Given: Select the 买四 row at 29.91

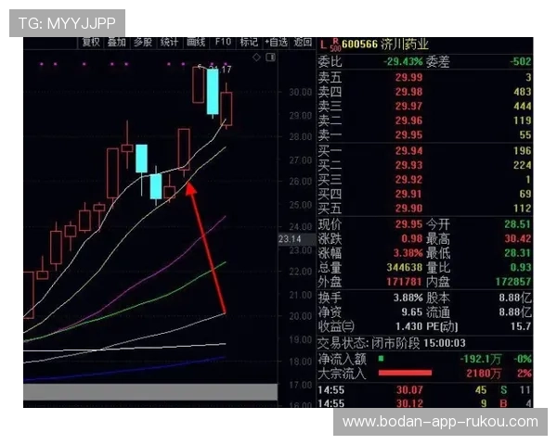Looking at the screenshot, I should [x=424, y=194].
